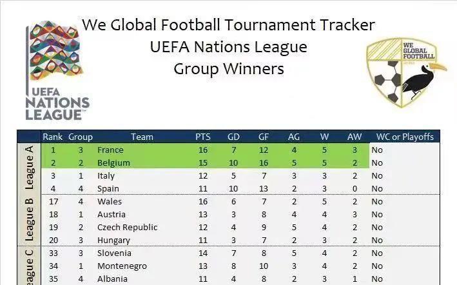Select the Spain team cell
The height and width of the screenshot is (285, 457).
coord(109,188)
